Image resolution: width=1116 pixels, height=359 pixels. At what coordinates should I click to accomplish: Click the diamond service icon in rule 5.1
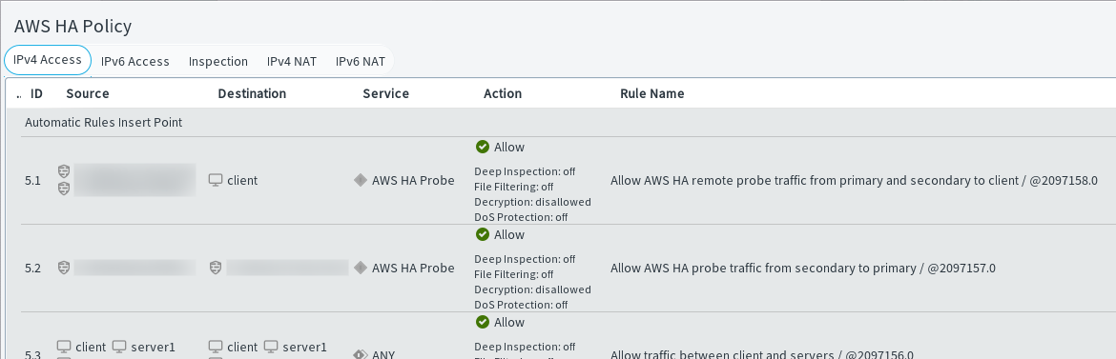(x=361, y=181)
